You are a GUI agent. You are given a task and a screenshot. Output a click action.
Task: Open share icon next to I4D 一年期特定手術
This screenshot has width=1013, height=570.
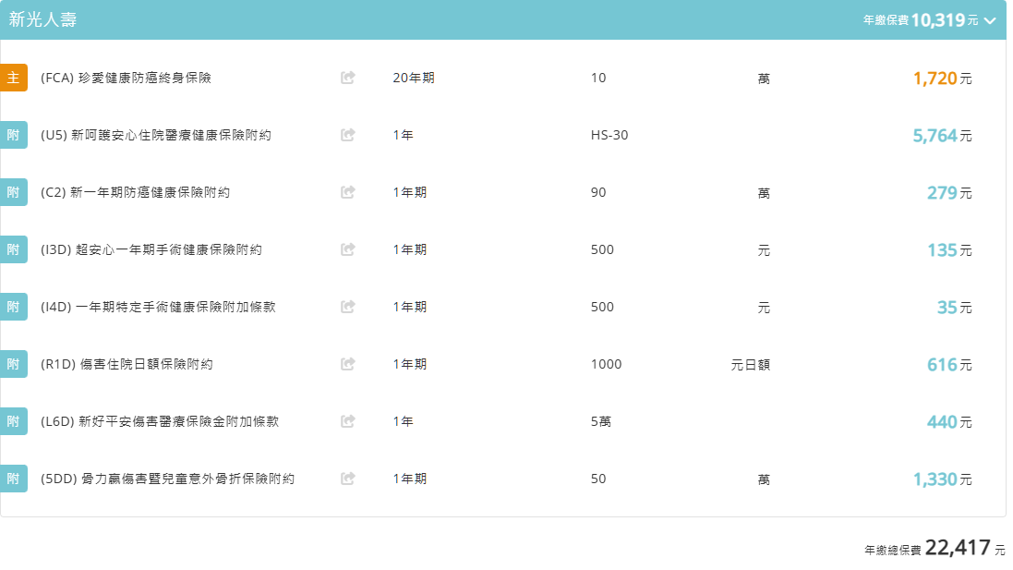[347, 307]
